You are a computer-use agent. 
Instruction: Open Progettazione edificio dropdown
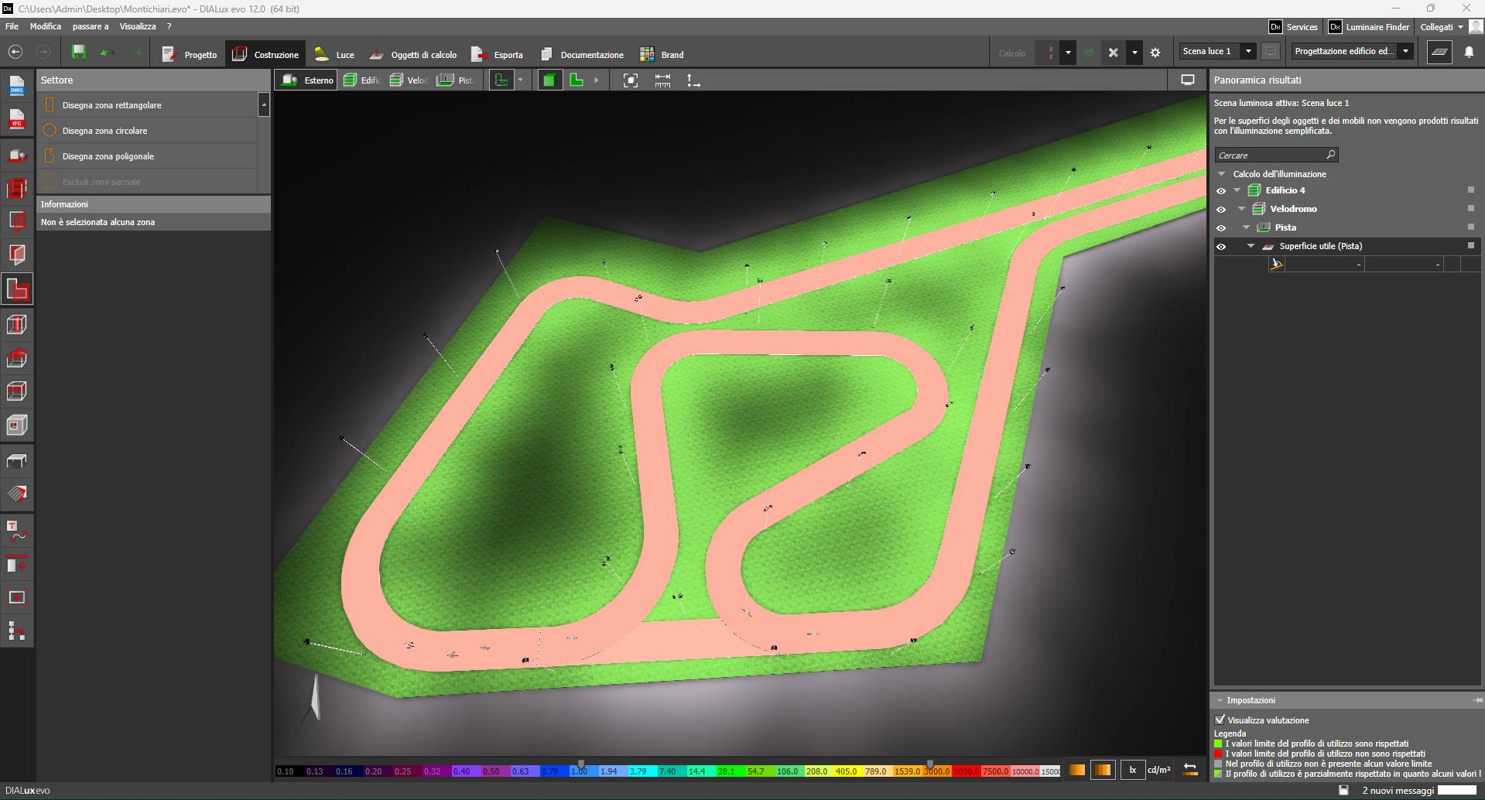[1405, 51]
